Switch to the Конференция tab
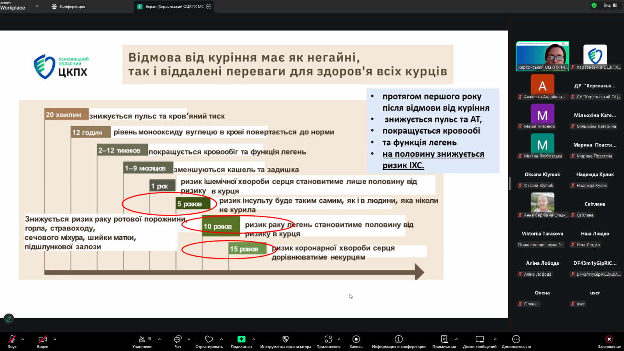The height and width of the screenshot is (351, 624). pyautogui.click(x=69, y=7)
